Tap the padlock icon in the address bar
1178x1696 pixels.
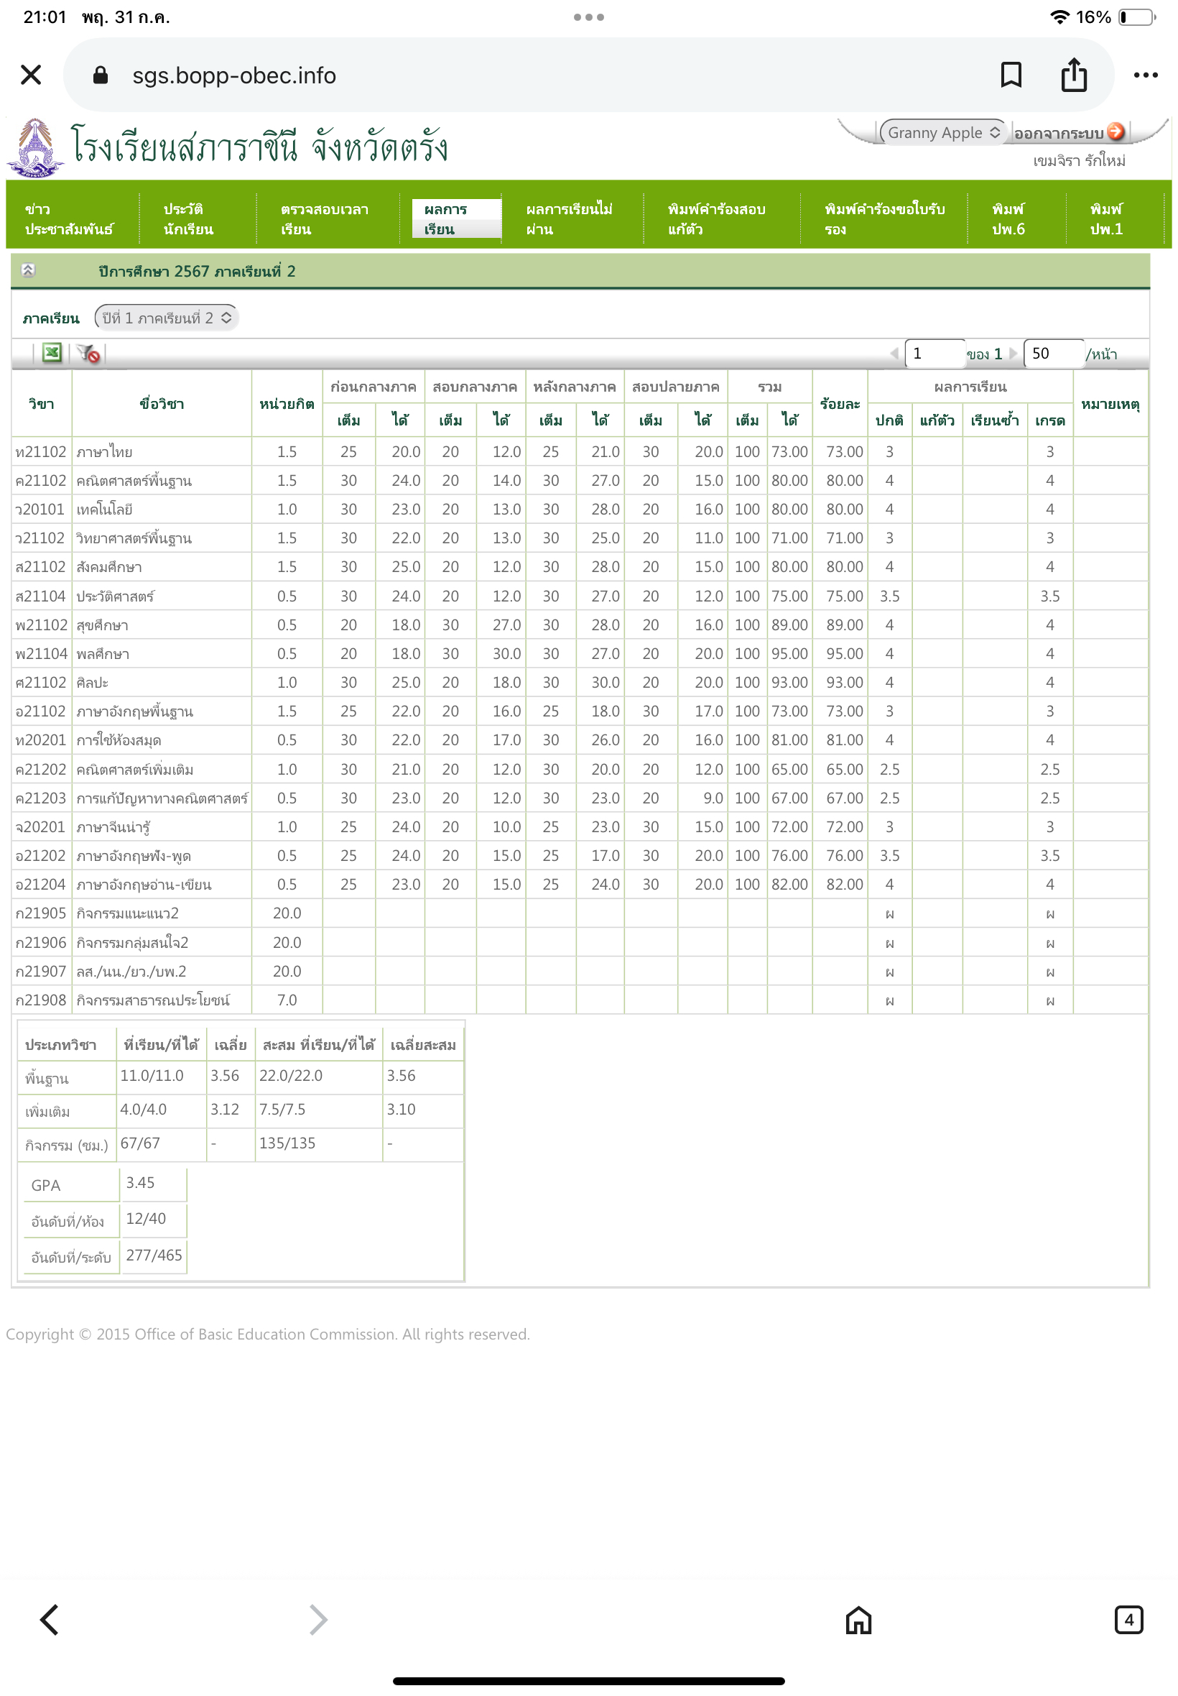(x=101, y=75)
